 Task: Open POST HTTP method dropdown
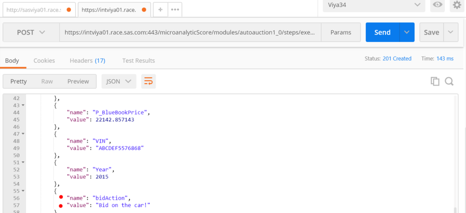(31, 32)
